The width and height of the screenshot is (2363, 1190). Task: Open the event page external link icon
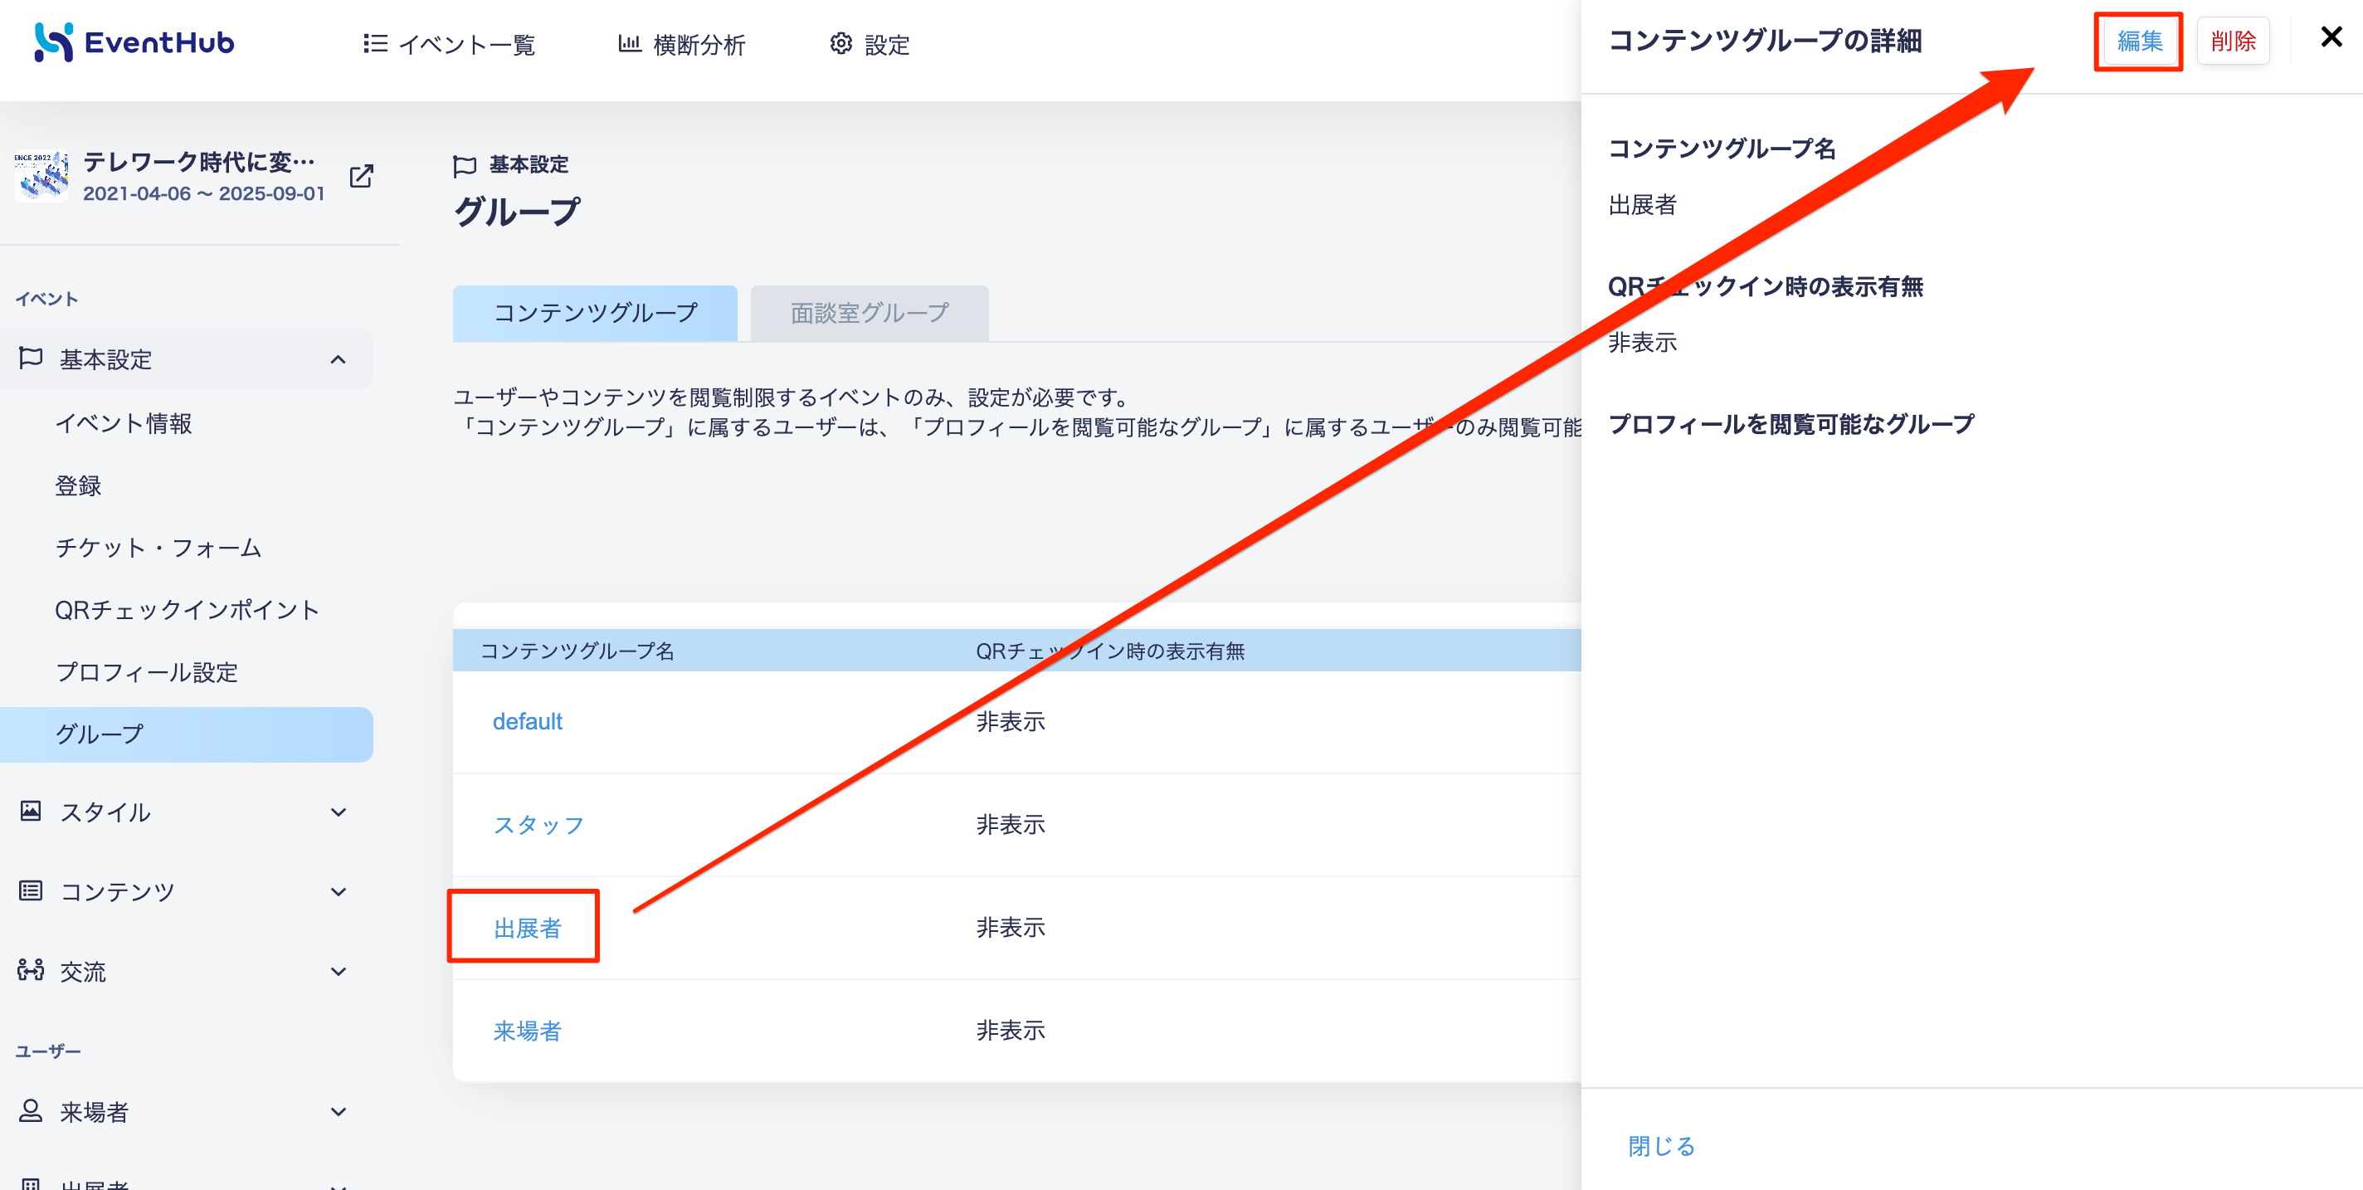pyautogui.click(x=362, y=176)
